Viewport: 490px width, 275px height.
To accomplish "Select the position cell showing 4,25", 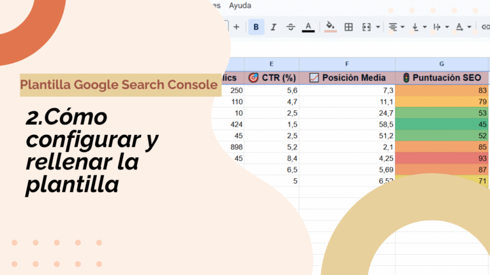I will point(347,159).
